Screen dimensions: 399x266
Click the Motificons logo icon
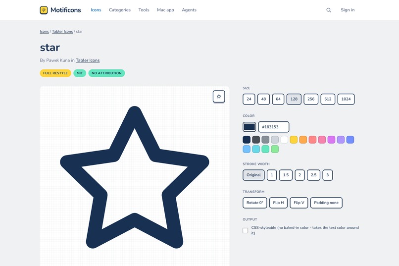tap(44, 10)
